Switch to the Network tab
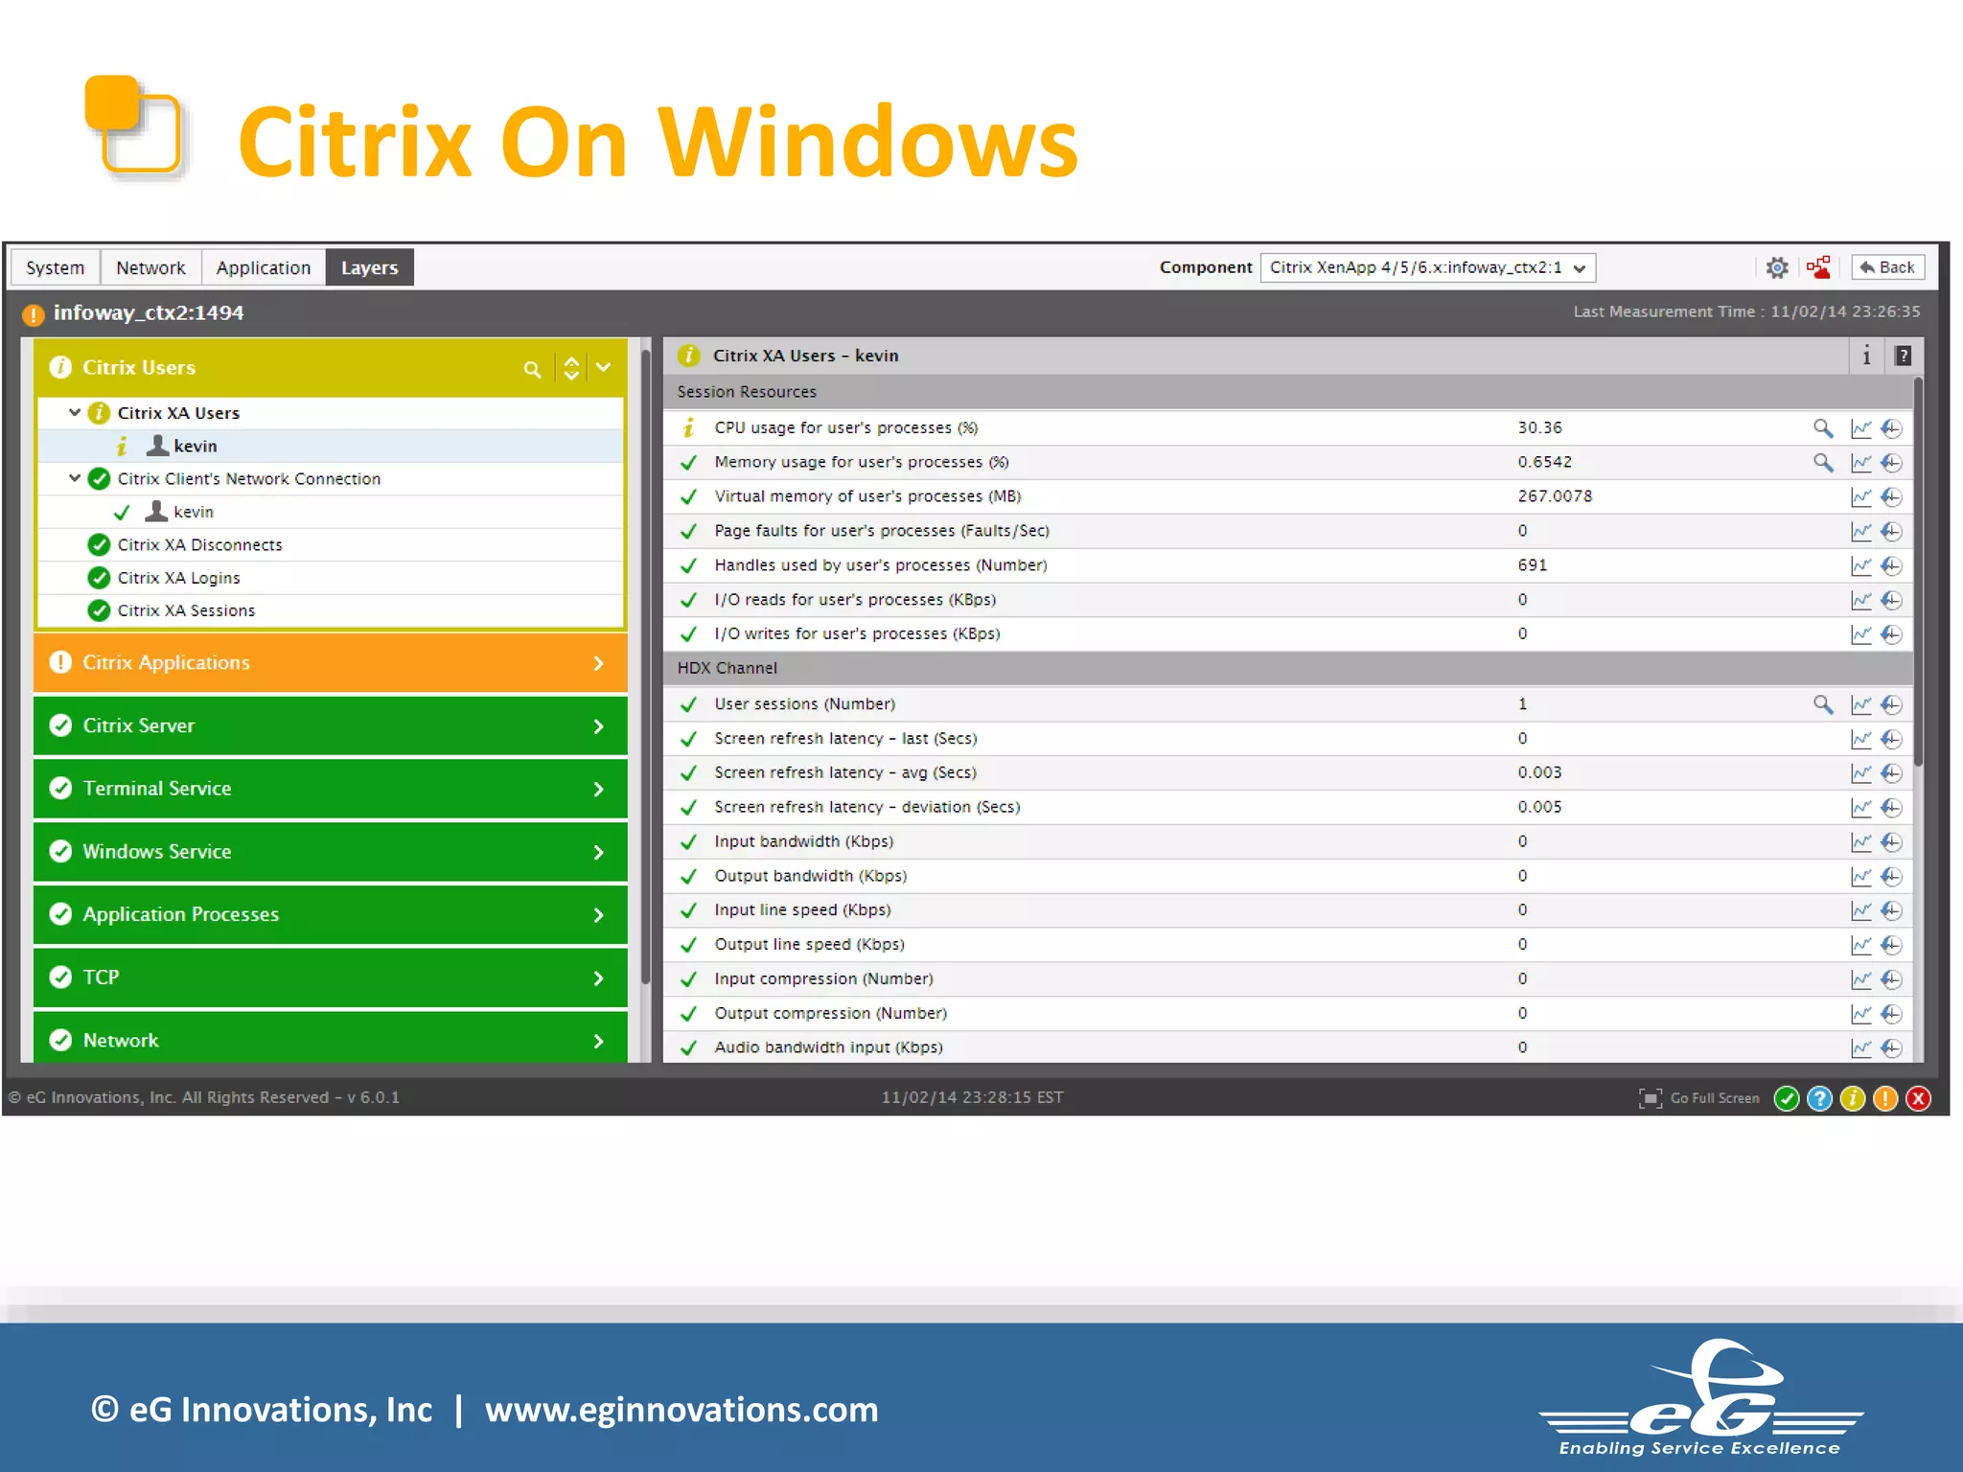The height and width of the screenshot is (1472, 1963). pyautogui.click(x=150, y=267)
